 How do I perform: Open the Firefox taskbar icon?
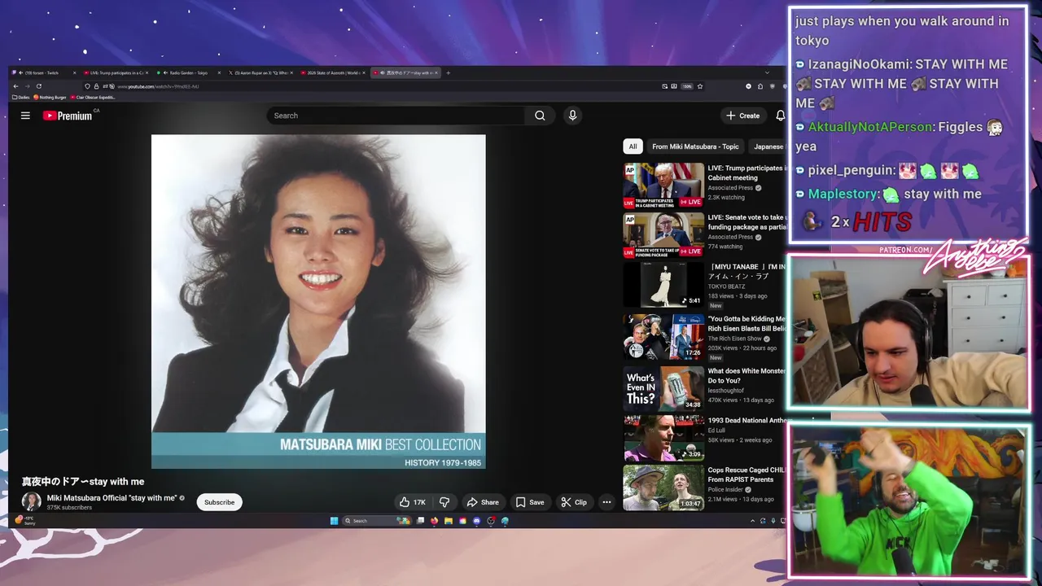(434, 521)
